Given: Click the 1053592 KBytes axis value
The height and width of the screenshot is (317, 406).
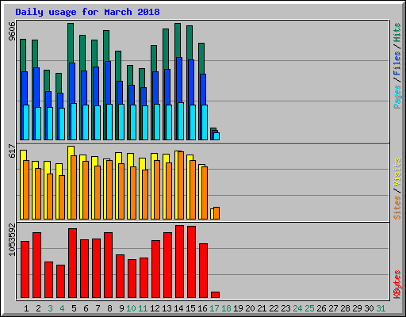Looking at the screenshot, I should coord(12,239).
